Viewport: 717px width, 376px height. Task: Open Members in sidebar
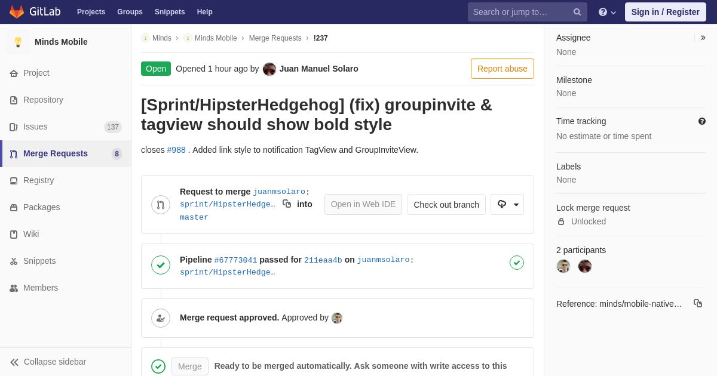[x=66, y=288]
